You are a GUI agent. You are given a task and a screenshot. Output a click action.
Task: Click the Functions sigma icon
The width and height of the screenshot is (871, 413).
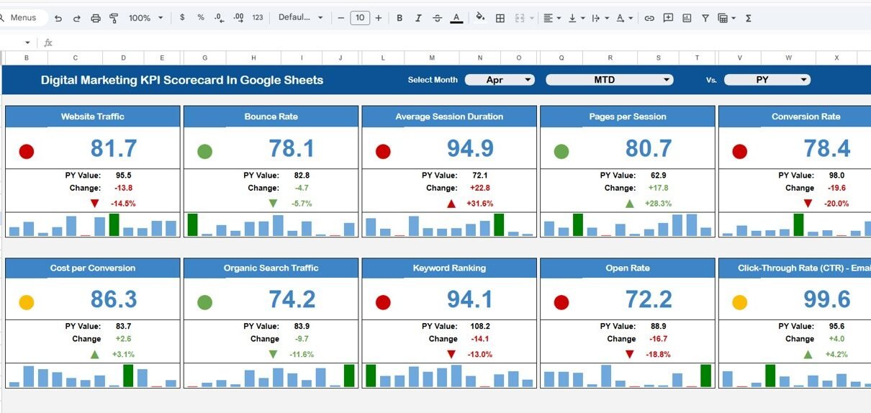tap(749, 18)
